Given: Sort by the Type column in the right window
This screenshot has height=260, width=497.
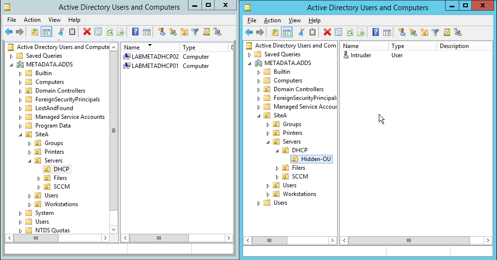Looking at the screenshot, I should (x=412, y=46).
